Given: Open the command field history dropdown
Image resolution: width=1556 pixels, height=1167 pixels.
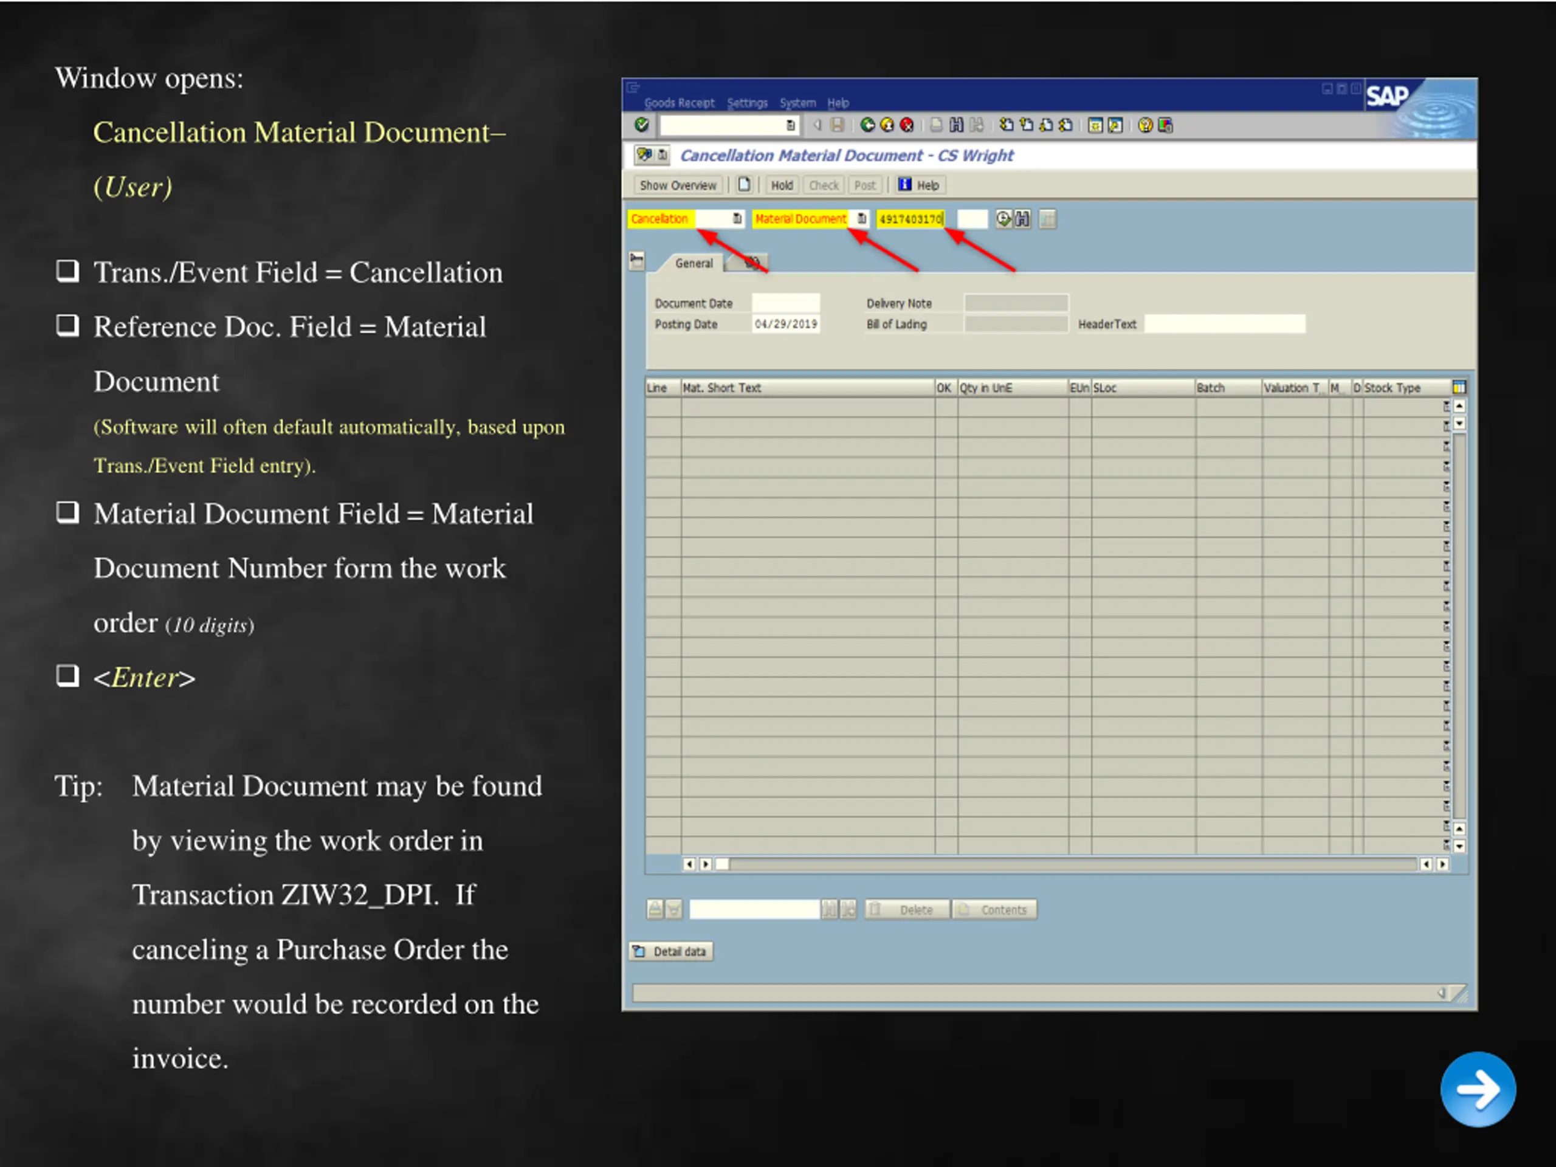Looking at the screenshot, I should (790, 125).
